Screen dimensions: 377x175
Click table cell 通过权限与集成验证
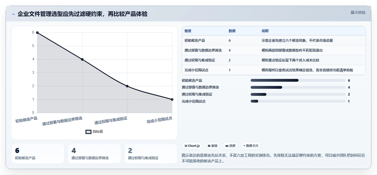coord(200,60)
